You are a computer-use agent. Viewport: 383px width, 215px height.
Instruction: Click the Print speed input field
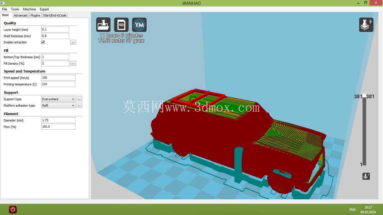(x=58, y=78)
